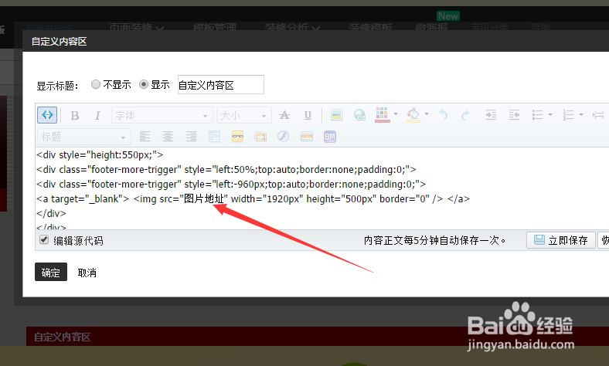The height and width of the screenshot is (366, 609).
Task: Open the emoticon picker
Action: [237, 136]
